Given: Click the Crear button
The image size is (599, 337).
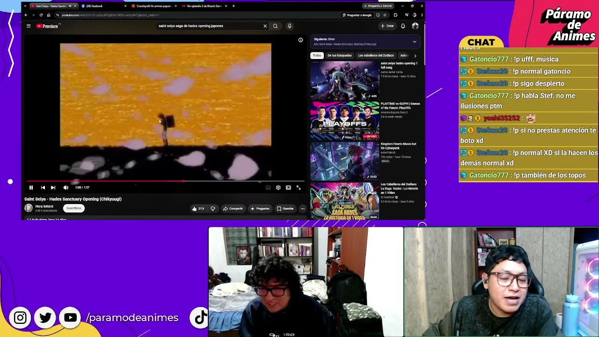Looking at the screenshot, I should [x=387, y=26].
